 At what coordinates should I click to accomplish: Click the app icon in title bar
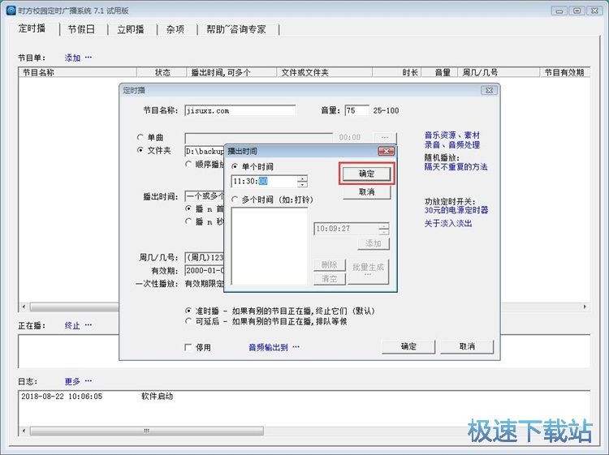point(11,10)
